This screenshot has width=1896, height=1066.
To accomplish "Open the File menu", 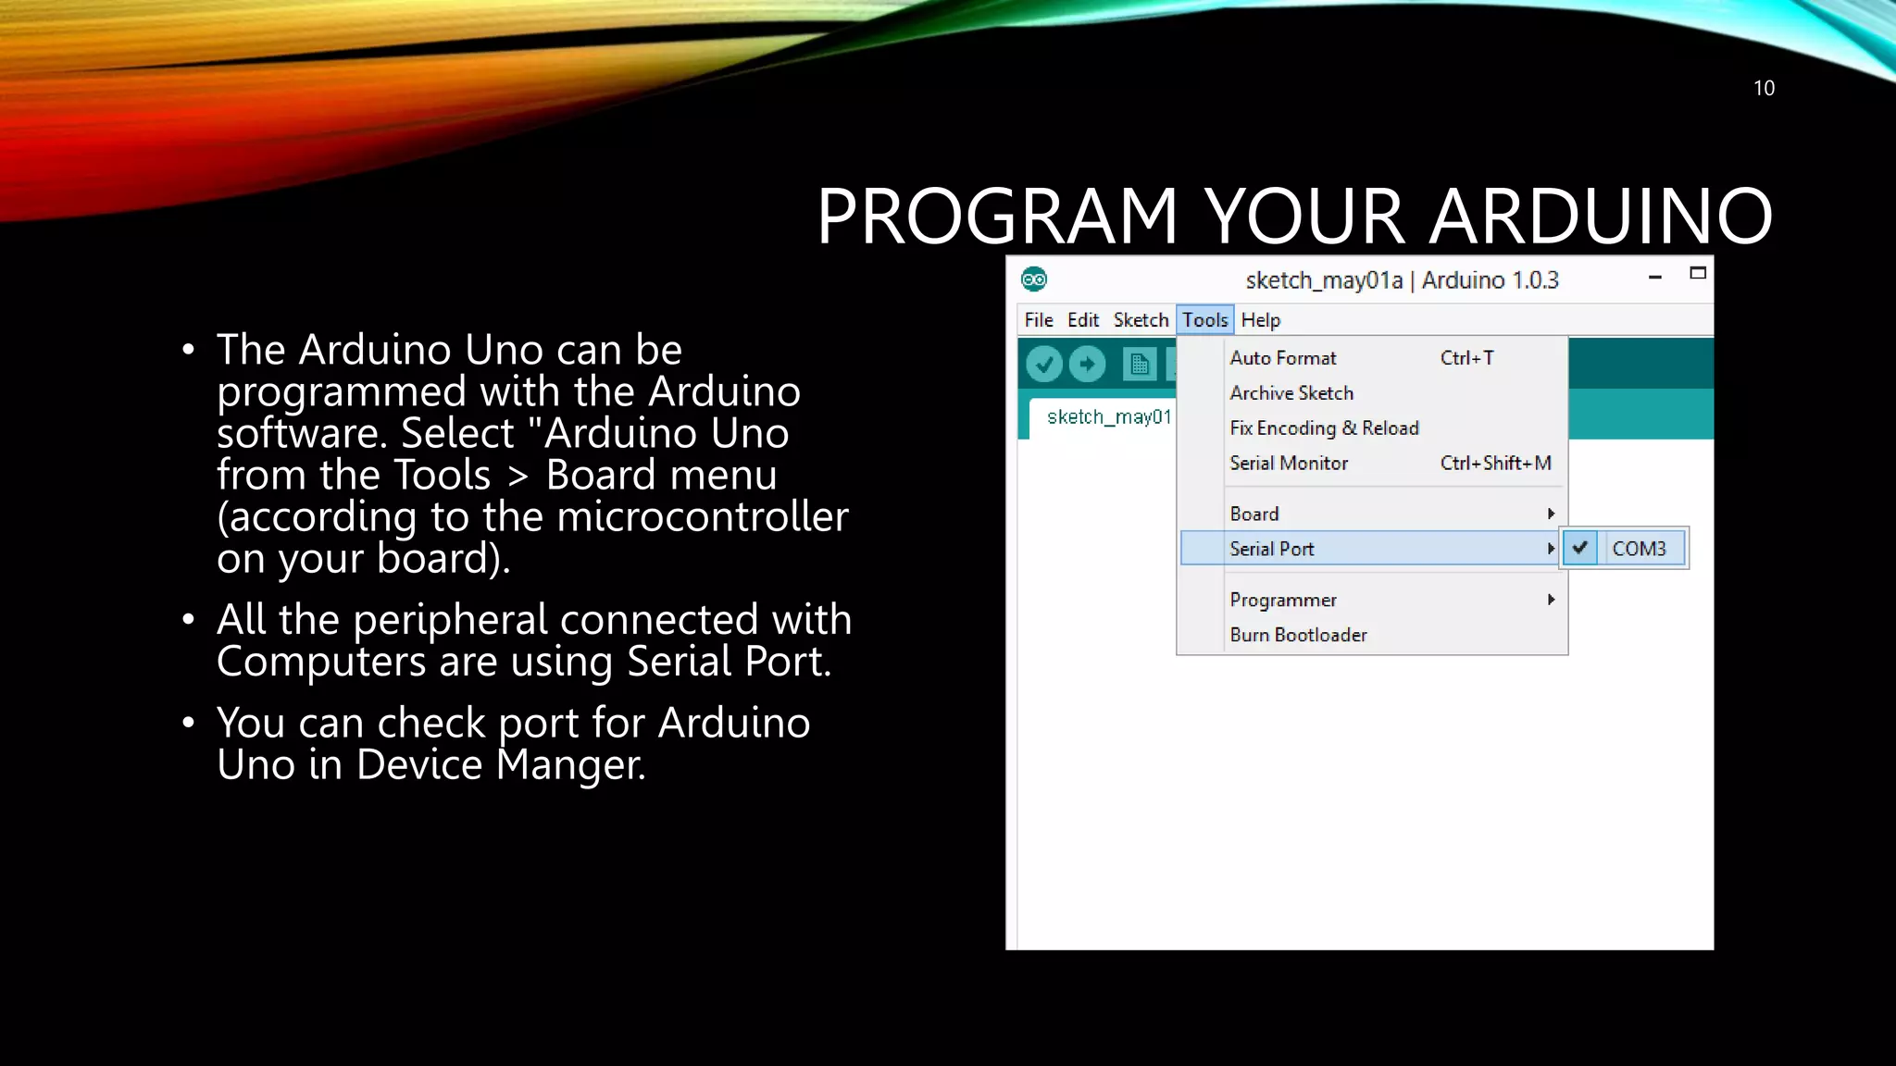I will pos(1039,320).
